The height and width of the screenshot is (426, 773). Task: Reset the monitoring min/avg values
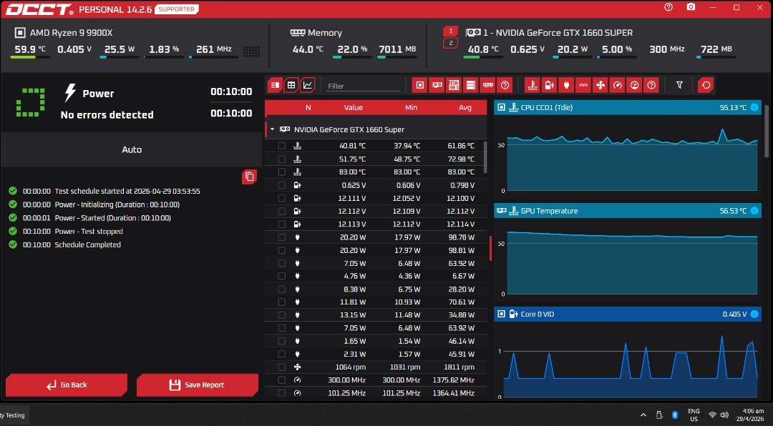[706, 85]
